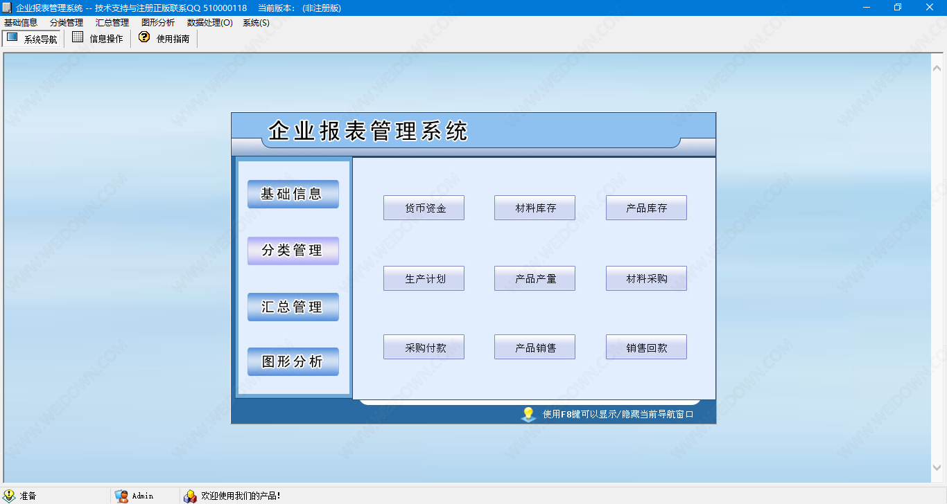Click the Admin status bar text
Viewport: 947px width, 504px height.
coord(142,496)
